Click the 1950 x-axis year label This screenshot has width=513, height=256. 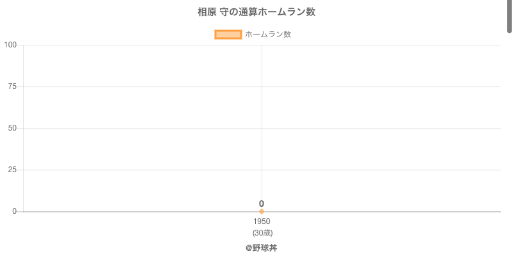pyautogui.click(x=262, y=221)
